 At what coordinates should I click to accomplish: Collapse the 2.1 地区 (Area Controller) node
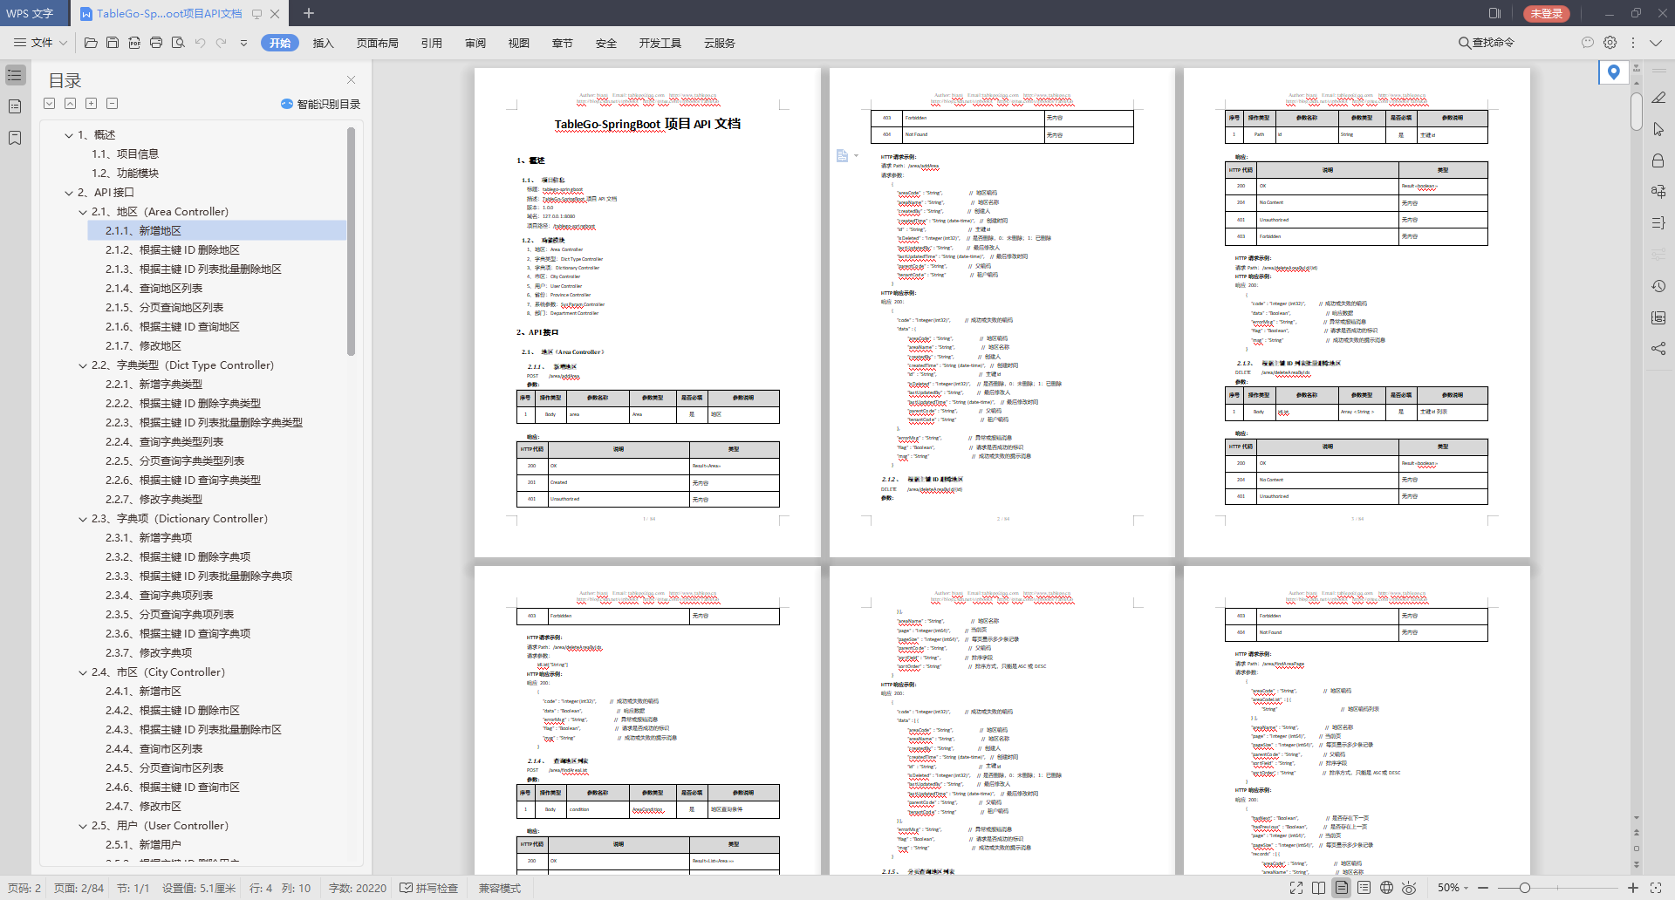coord(83,212)
